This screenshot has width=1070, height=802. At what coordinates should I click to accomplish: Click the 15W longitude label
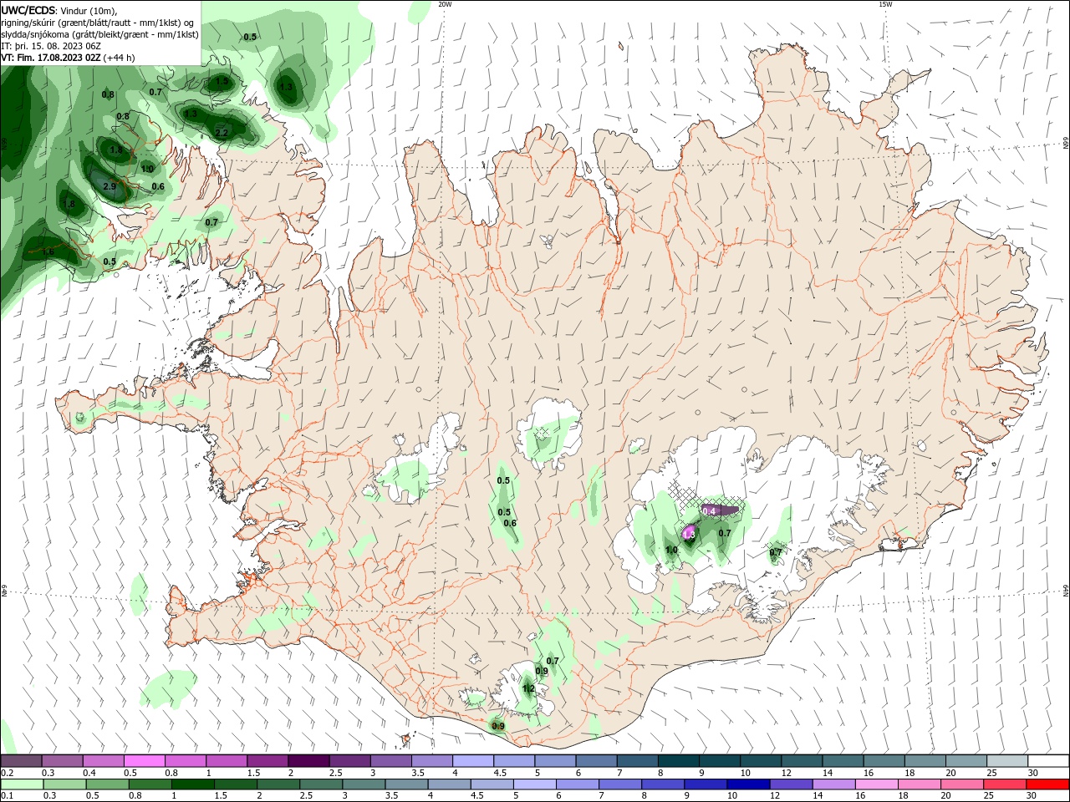pyautogui.click(x=885, y=4)
